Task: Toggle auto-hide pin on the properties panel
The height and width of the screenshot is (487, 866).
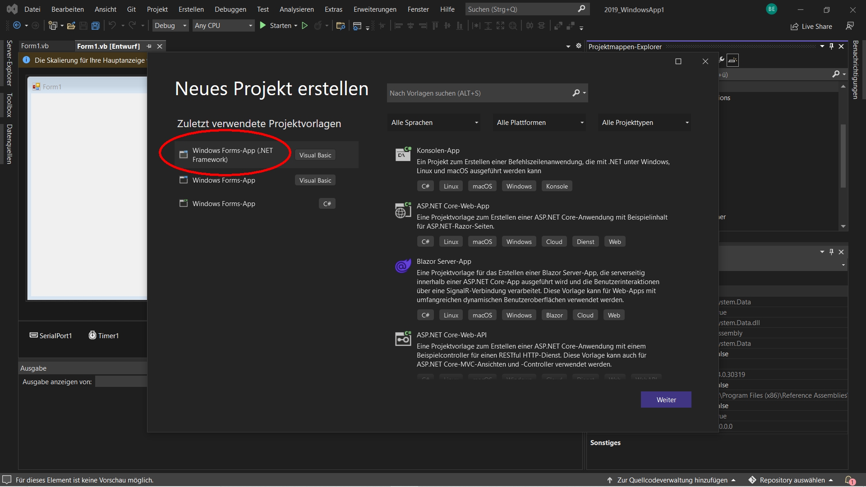Action: click(831, 252)
